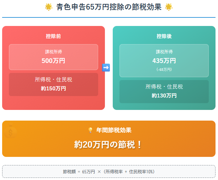Select the 控除後 heading in the teal card
218x180 pixels.
click(164, 36)
